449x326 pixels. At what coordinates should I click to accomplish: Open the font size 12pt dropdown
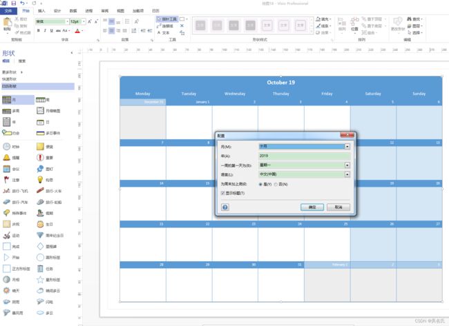[x=84, y=21]
